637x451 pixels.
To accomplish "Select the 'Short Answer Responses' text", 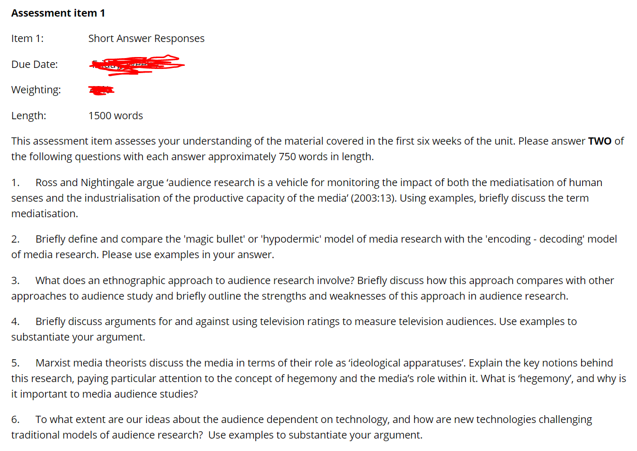I will pyautogui.click(x=146, y=38).
